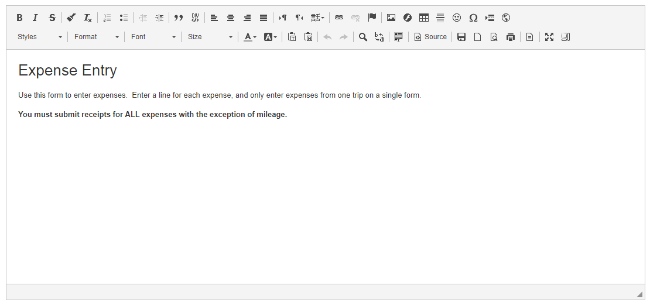The height and width of the screenshot is (306, 650).
Task: Expand the Format dropdown
Action: (96, 37)
